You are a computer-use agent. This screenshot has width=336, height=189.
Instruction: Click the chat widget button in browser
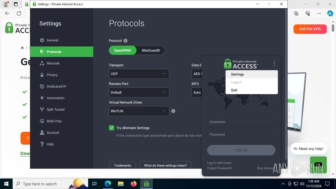click(x=318, y=165)
